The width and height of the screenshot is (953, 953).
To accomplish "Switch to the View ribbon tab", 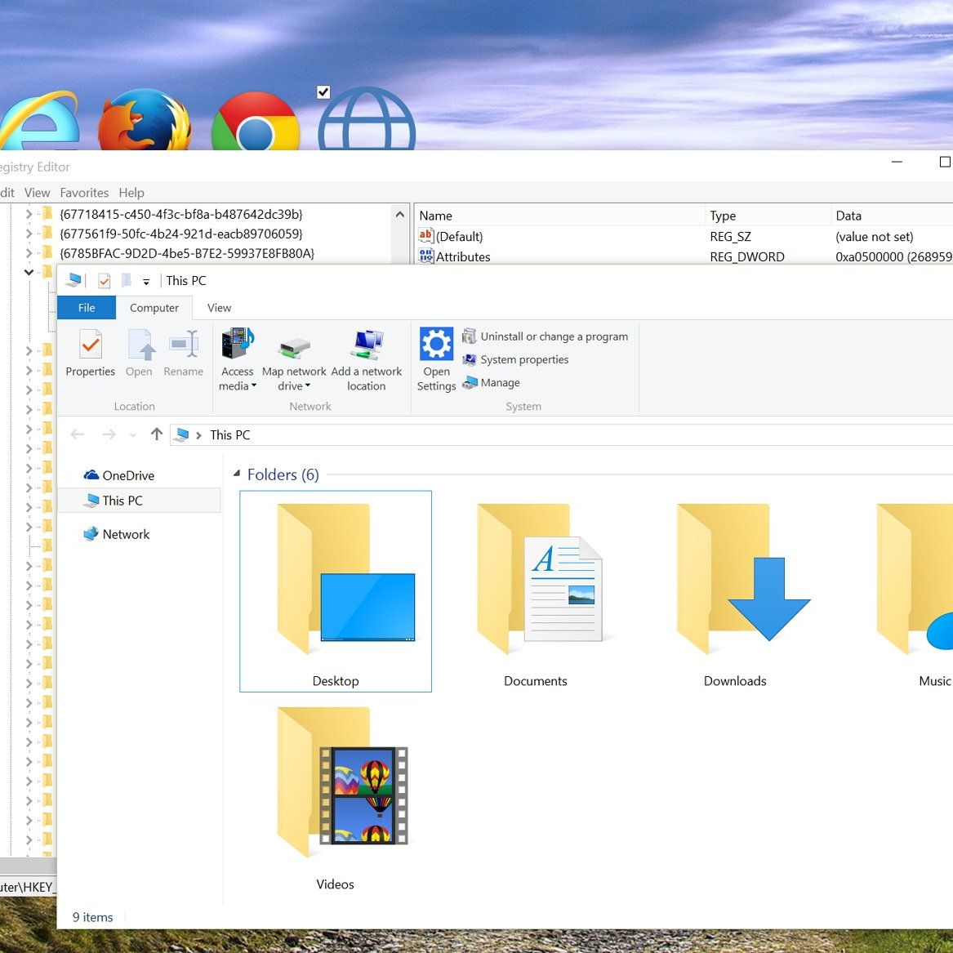I will tap(219, 308).
